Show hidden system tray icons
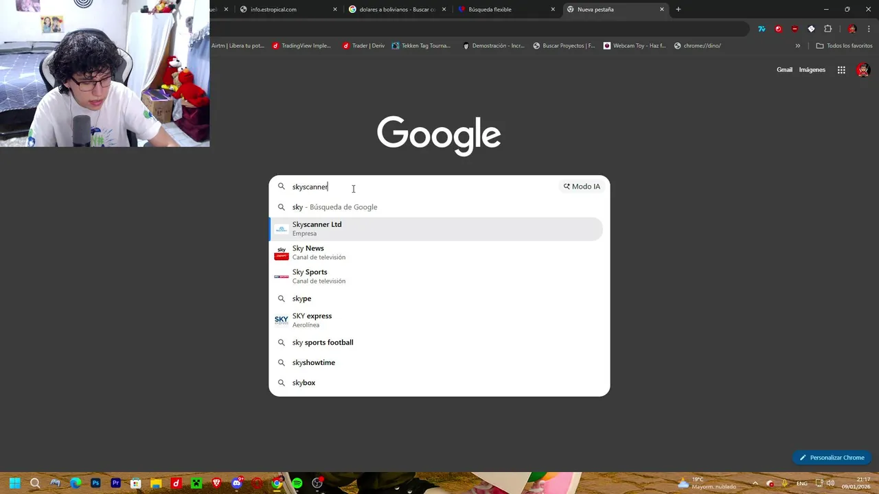The height and width of the screenshot is (494, 879). 755,483
